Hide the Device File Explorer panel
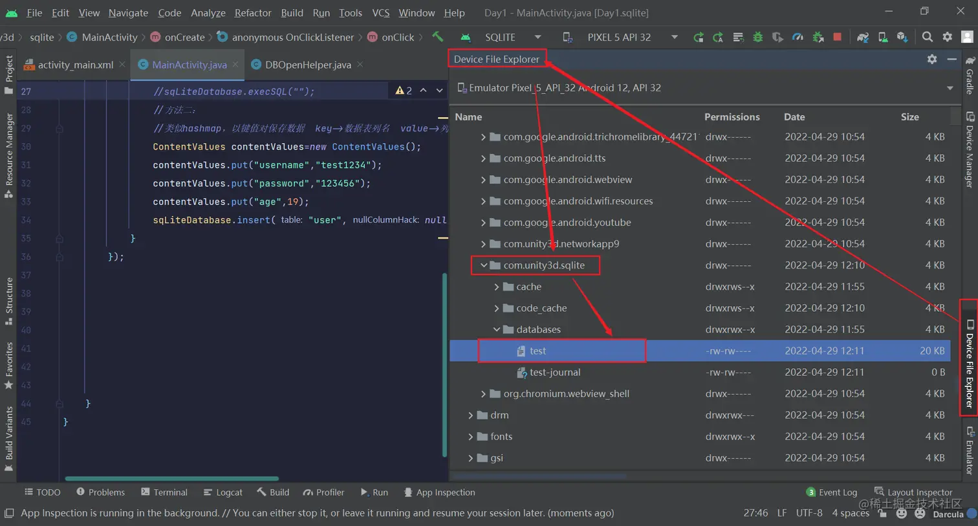This screenshot has width=978, height=526. coord(951,59)
